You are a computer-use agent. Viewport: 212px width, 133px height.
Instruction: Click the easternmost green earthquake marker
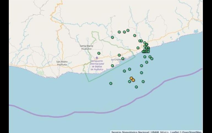click(x=152, y=58)
